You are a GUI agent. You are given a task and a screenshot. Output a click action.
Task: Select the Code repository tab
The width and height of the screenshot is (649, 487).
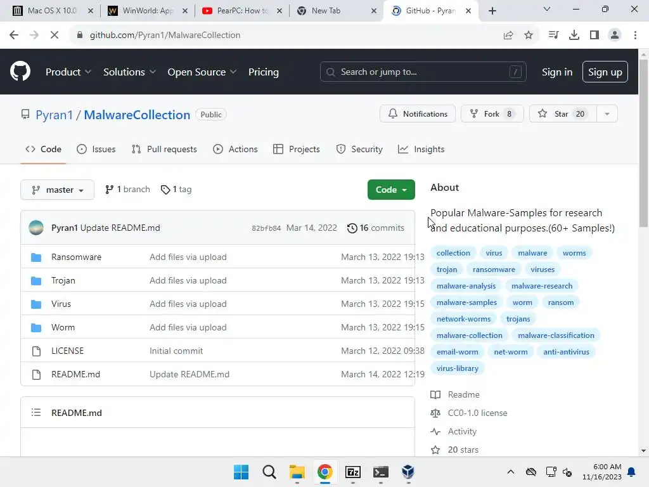tap(43, 149)
